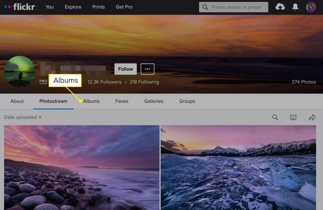Open the Date uploaded sort dropdown

point(22,117)
